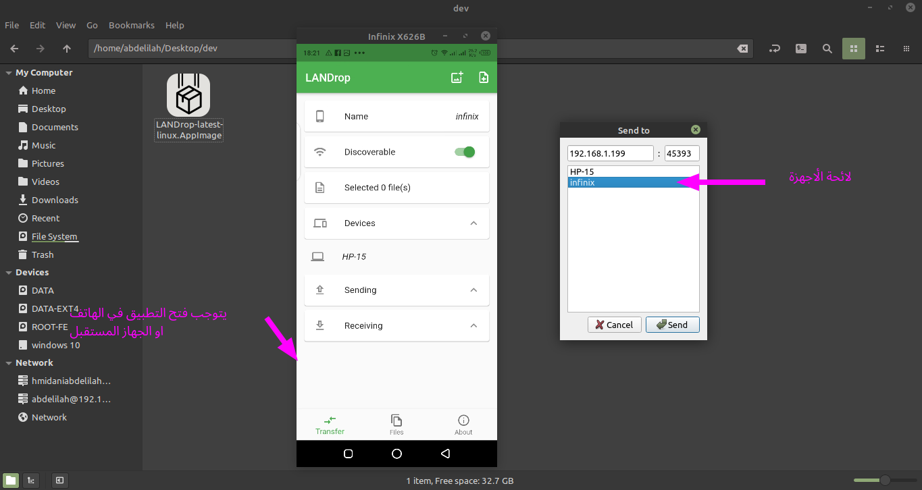922x490 pixels.
Task: Click the IP address field 192.168.1.199
Action: (x=610, y=153)
